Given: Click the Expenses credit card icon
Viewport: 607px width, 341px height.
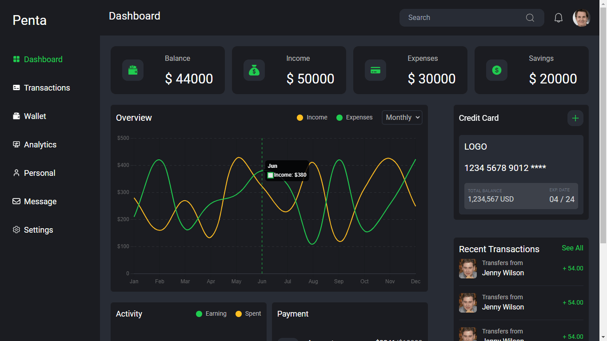Looking at the screenshot, I should click(375, 70).
